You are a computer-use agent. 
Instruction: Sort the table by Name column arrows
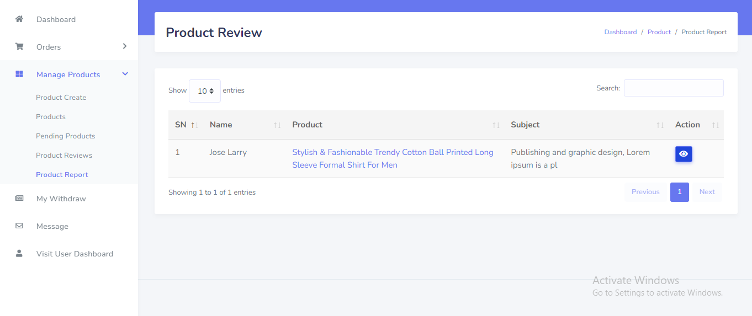(277, 125)
